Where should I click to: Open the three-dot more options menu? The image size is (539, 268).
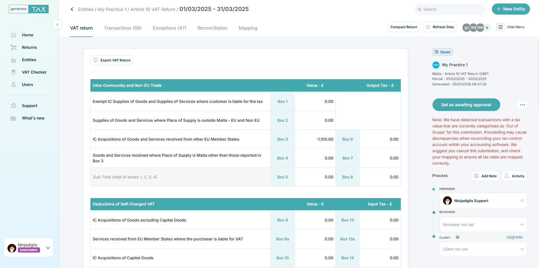[x=522, y=105]
